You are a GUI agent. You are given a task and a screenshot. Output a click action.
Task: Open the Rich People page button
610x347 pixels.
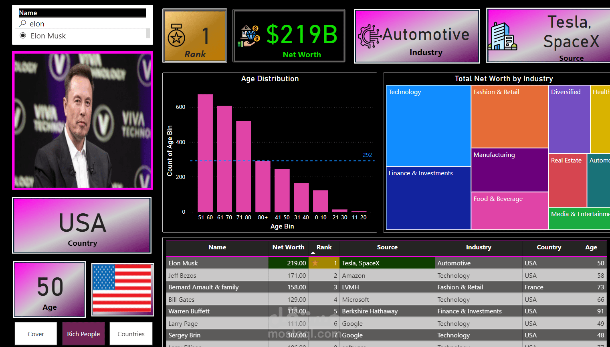83,334
